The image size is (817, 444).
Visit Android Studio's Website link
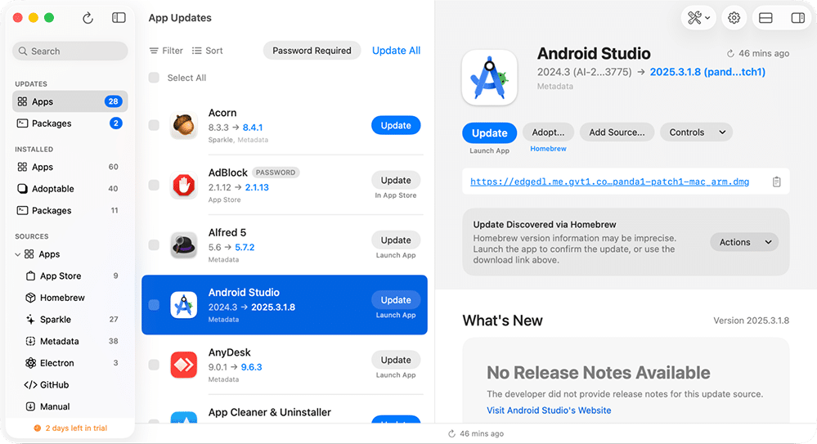549,410
